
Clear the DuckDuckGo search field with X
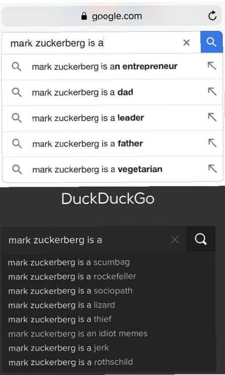click(175, 240)
